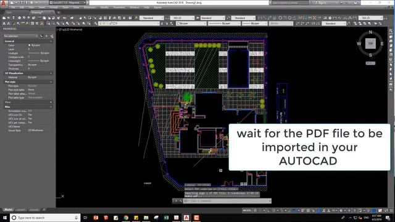Open workspace switching gear in status bar
The height and width of the screenshot is (222, 395).
click(x=341, y=210)
